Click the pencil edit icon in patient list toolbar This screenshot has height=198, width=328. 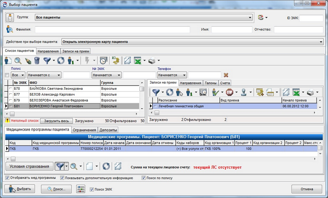click(28, 61)
